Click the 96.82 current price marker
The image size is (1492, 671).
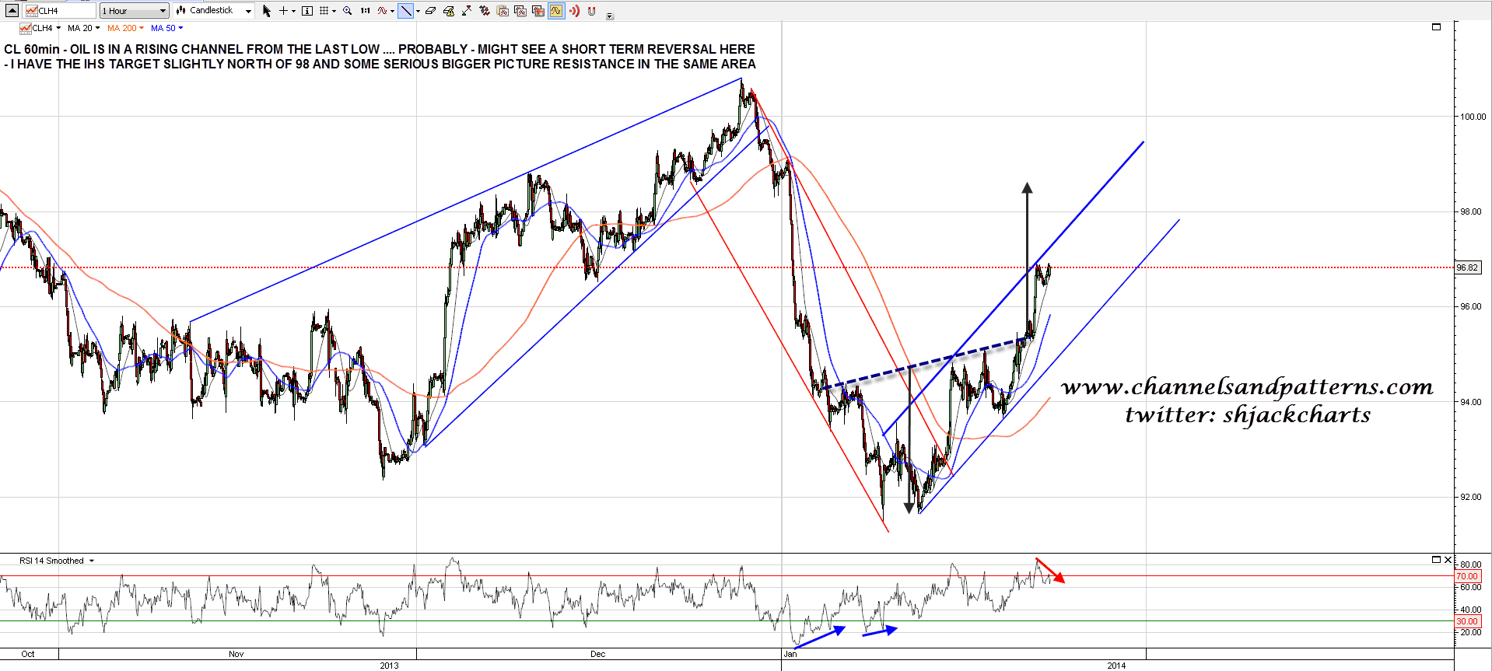point(1467,267)
